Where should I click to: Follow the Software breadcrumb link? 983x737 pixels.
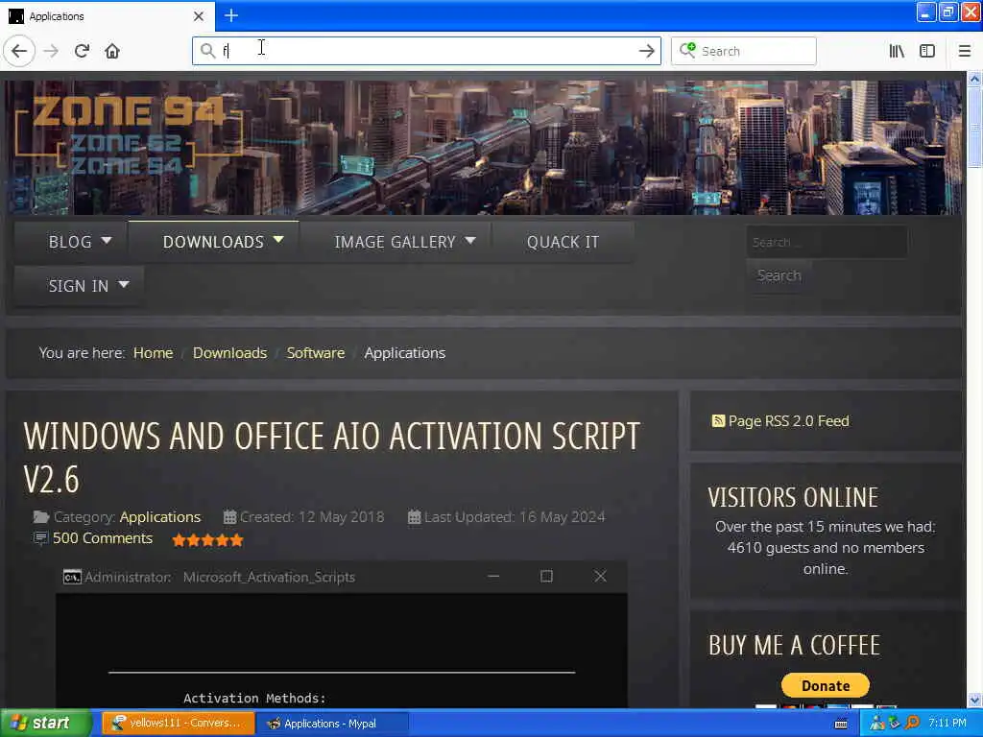click(x=315, y=353)
